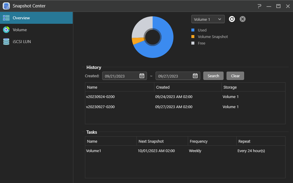Click the gray X icon beside refresh

tap(243, 19)
